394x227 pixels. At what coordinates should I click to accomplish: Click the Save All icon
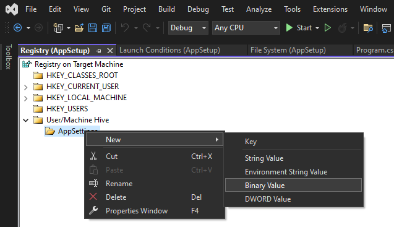(106, 28)
